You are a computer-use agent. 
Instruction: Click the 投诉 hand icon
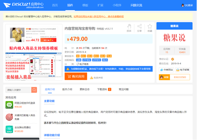(129, 27)
